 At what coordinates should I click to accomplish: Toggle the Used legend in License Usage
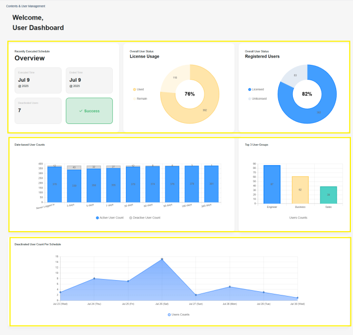[x=138, y=90]
